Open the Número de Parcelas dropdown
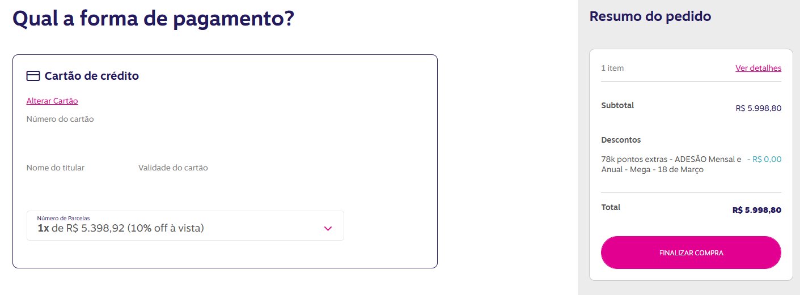The width and height of the screenshot is (800, 295). (x=185, y=225)
